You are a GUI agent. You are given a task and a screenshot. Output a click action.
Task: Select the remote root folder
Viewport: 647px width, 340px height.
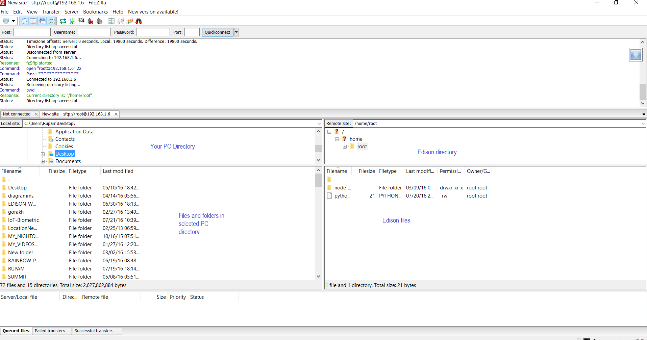(x=362, y=147)
